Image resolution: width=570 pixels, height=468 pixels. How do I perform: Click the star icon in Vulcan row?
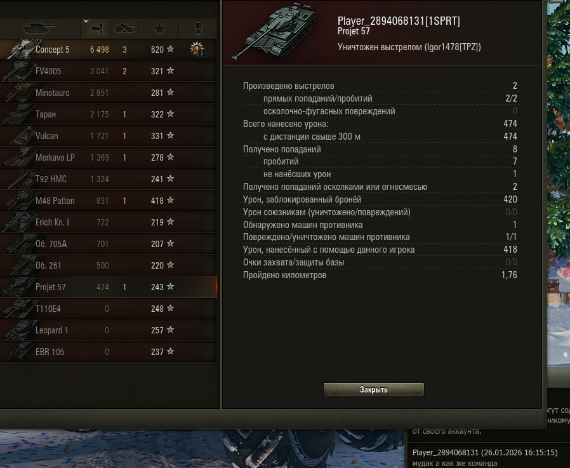pos(170,136)
